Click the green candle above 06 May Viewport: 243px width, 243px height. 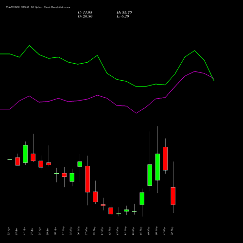tap(80, 164)
